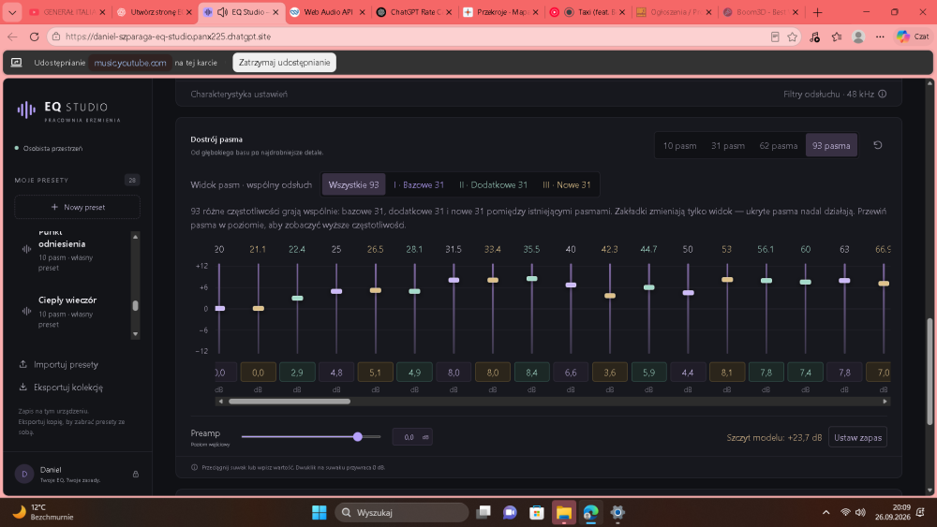The height and width of the screenshot is (527, 937).
Task: Click Zatrzymaj udostępnianie button
Action: [x=285, y=62]
